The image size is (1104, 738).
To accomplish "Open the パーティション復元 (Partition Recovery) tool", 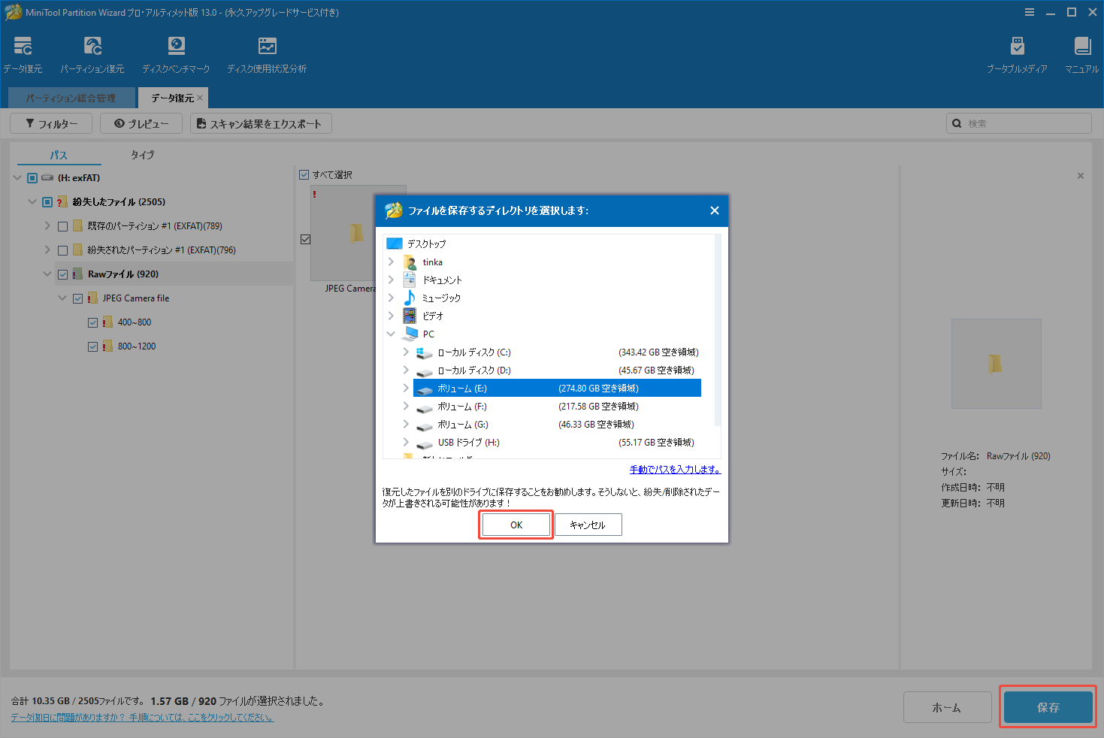I will click(x=92, y=53).
